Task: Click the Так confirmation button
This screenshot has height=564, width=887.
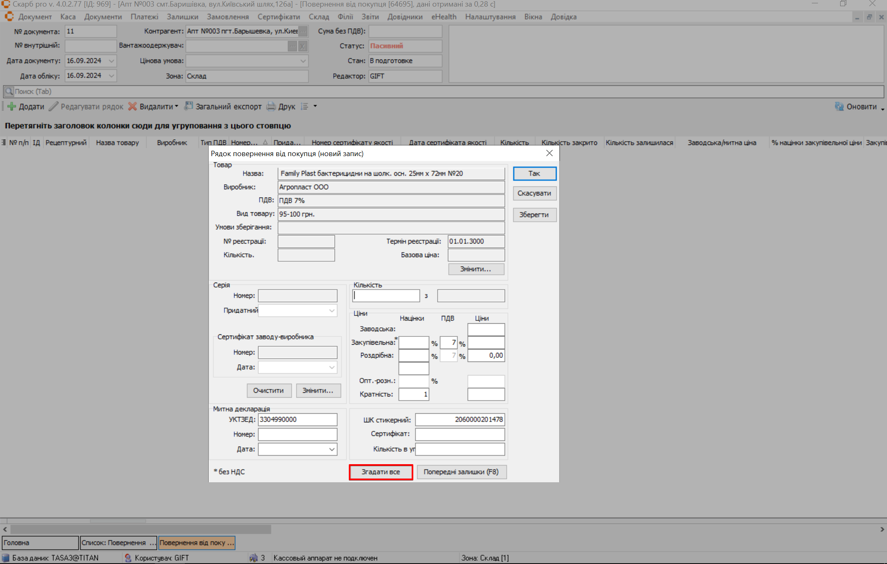Action: [534, 173]
